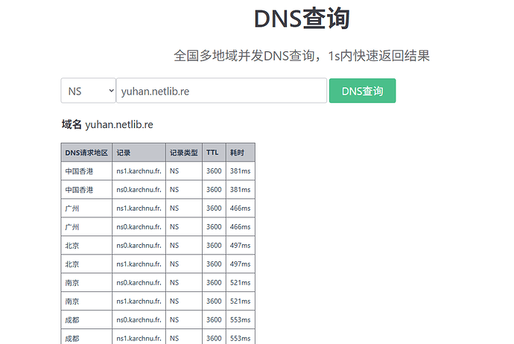This screenshot has width=514, height=344.
Task: Select 553ms value in 成都 ns0 row
Action: (241, 319)
